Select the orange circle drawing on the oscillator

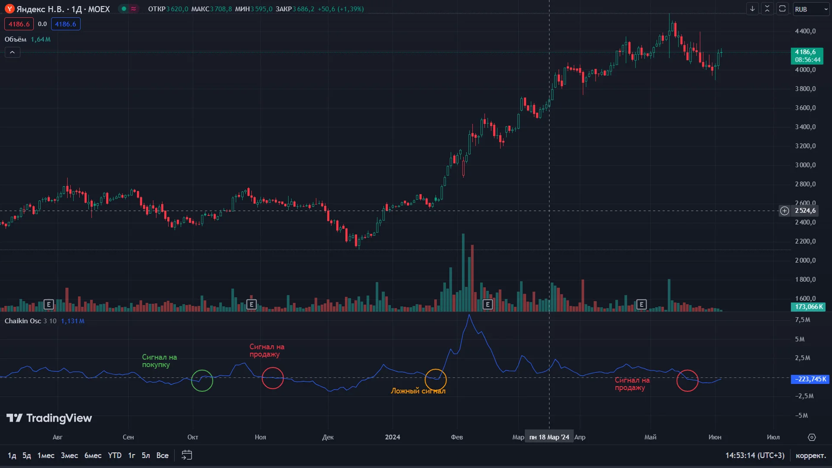click(435, 380)
